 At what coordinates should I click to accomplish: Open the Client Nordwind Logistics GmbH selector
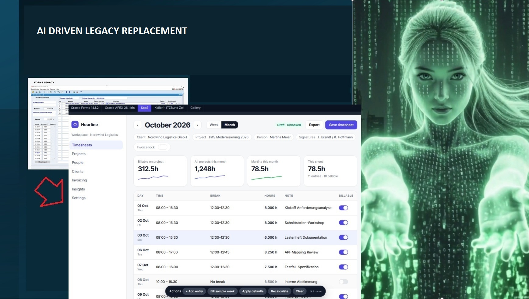162,137
